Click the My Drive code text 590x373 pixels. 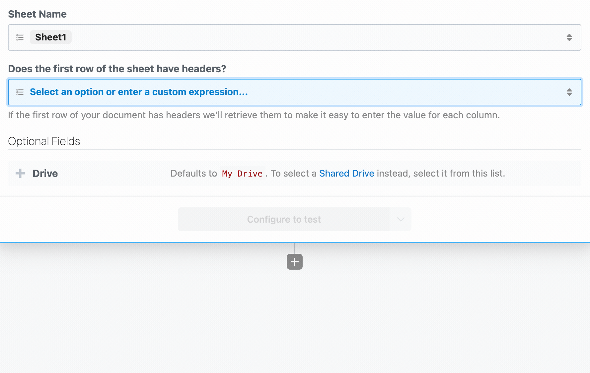(x=242, y=174)
